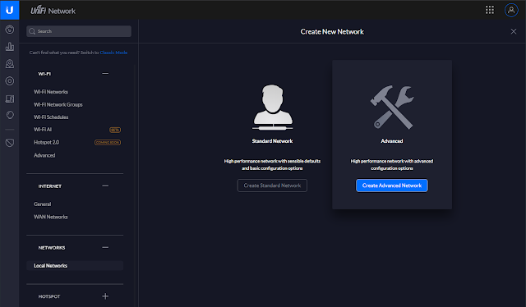Click the COMING SOON badge
526x307 pixels.
coord(108,143)
